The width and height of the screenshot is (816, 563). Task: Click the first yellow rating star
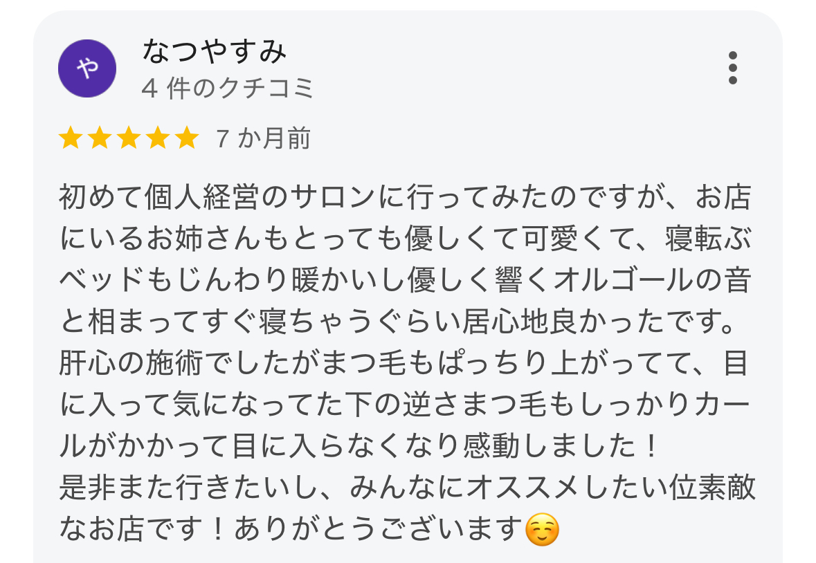[70, 139]
